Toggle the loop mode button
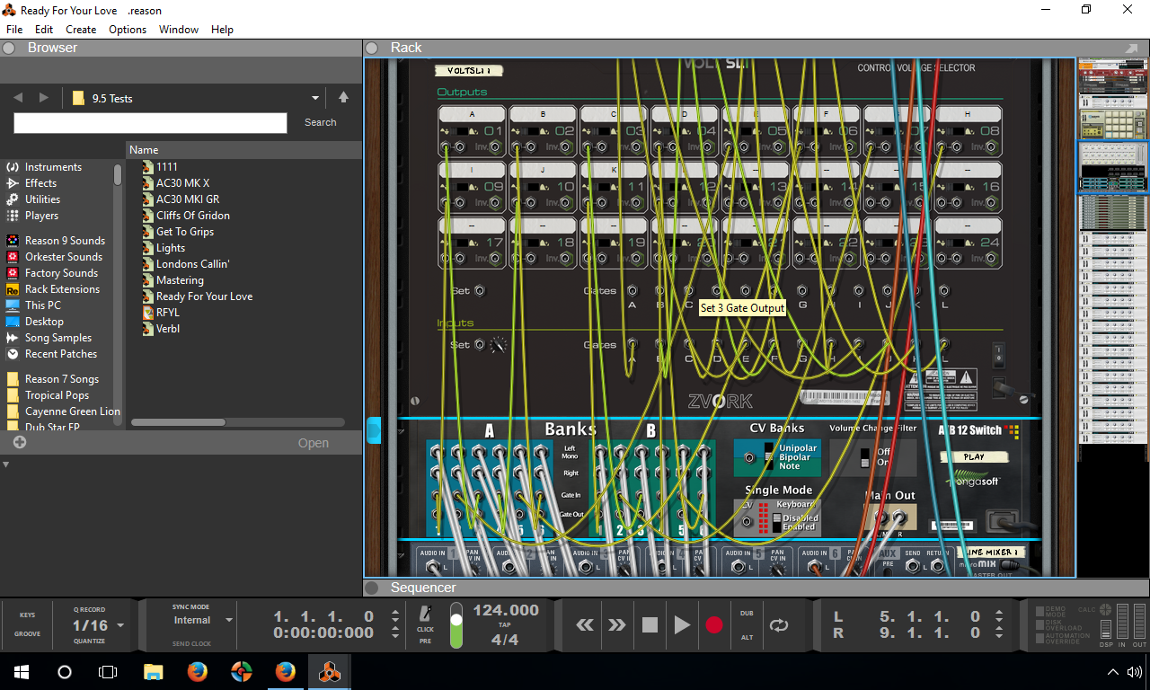 coord(779,625)
